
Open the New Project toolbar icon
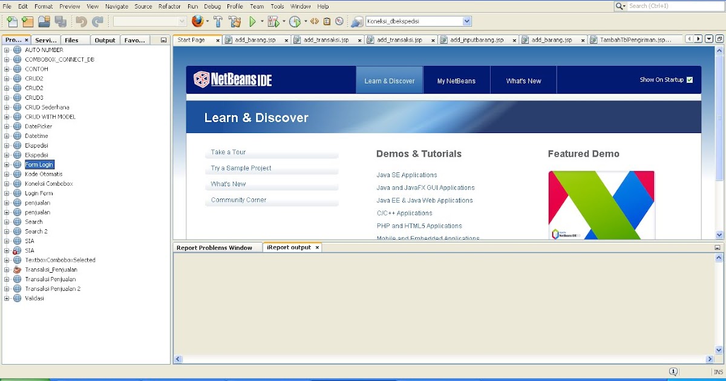pos(28,22)
